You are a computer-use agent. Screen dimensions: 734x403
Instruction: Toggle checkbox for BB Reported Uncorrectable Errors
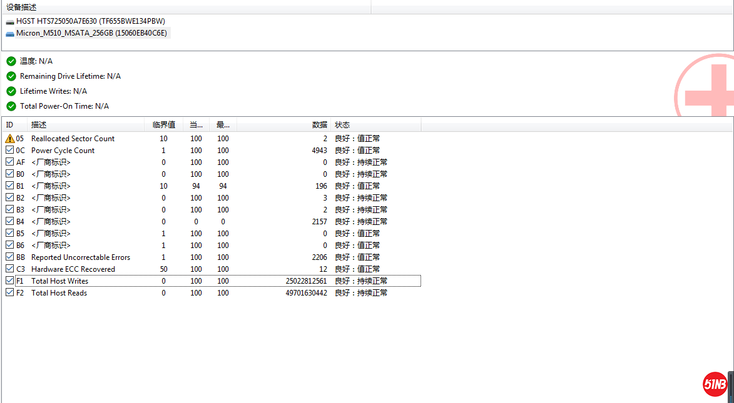click(x=10, y=257)
